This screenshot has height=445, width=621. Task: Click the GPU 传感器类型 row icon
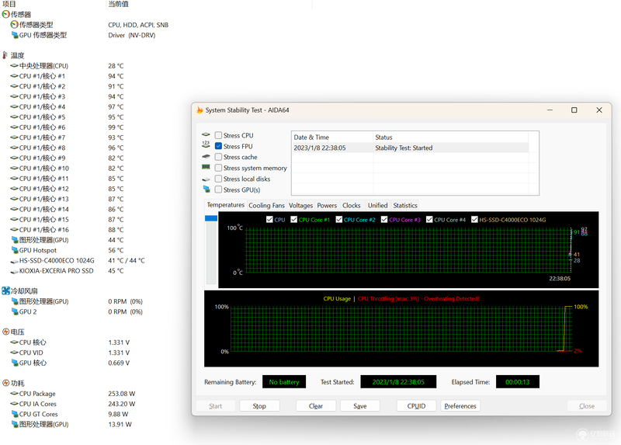click(15, 35)
